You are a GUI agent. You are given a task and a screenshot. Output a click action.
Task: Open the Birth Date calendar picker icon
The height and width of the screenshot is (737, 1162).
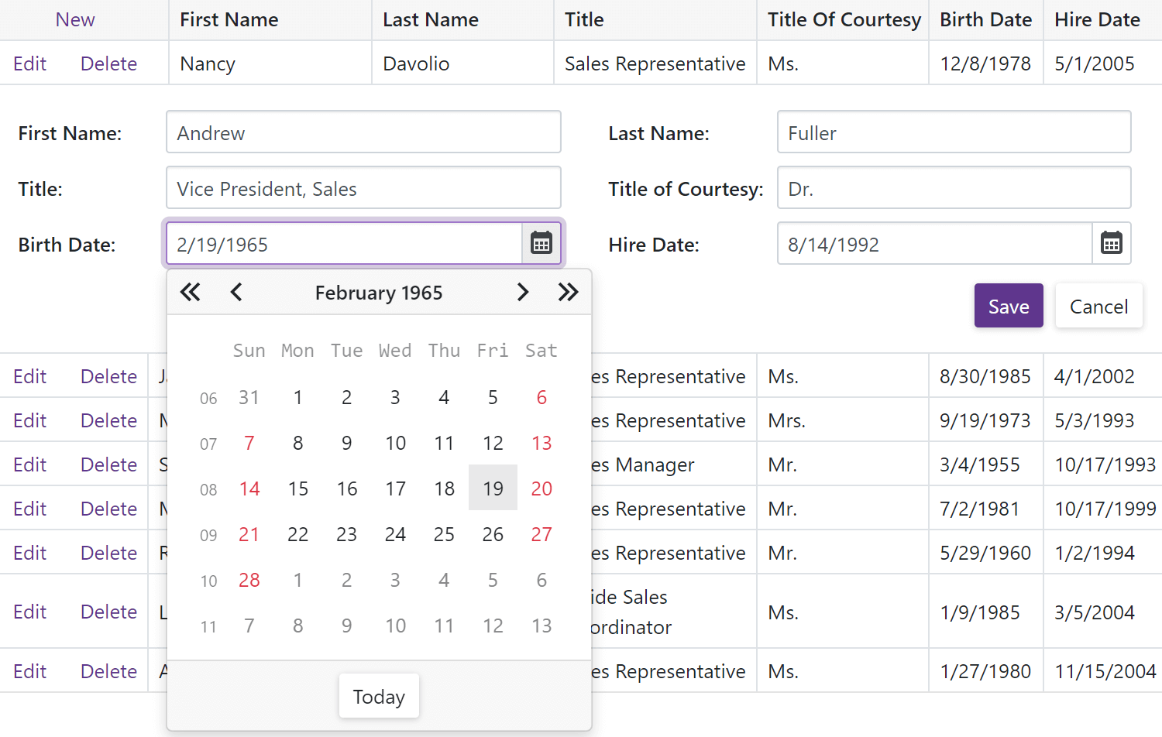(541, 244)
